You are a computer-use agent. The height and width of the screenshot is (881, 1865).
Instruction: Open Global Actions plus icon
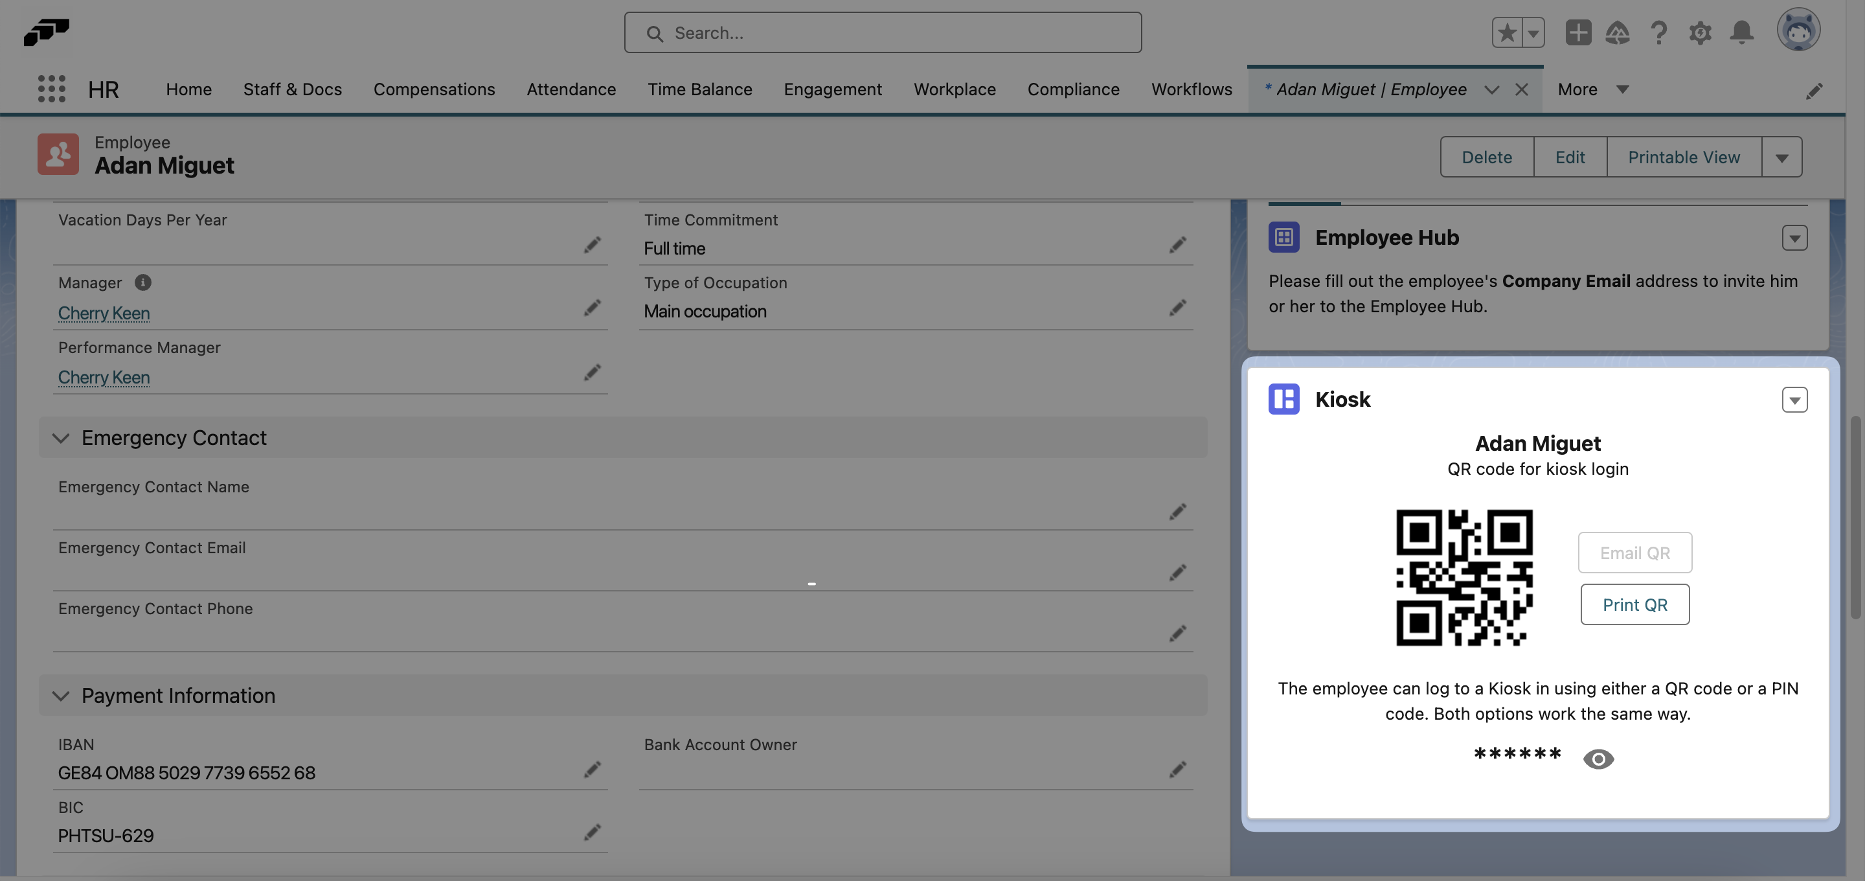click(x=1578, y=32)
